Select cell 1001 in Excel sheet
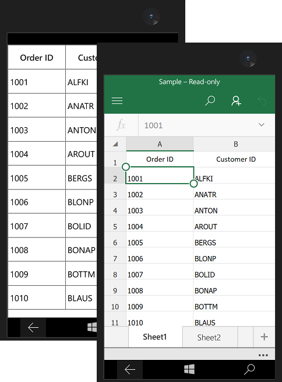The image size is (282, 382). click(x=160, y=176)
